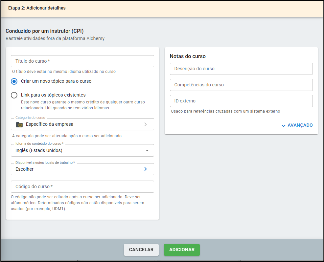Open the "Específico da empresa" category selector
Screen dimensions: 324x262
coord(82,124)
